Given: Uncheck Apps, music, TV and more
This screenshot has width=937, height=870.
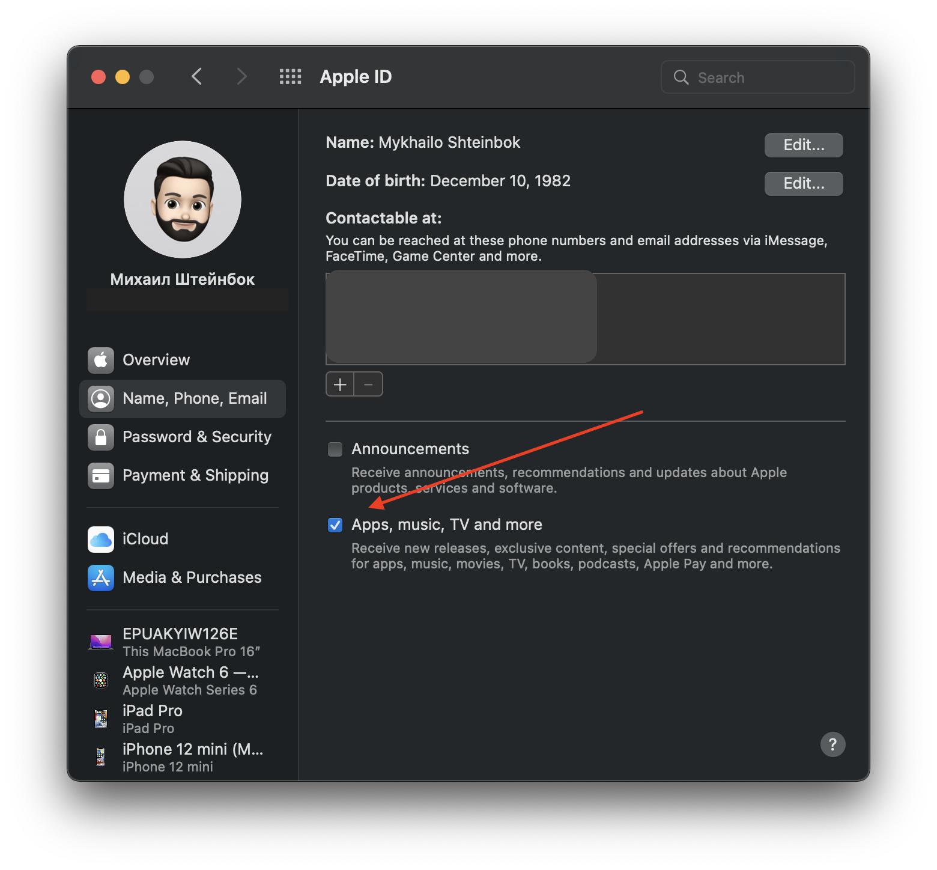Looking at the screenshot, I should click(x=335, y=525).
